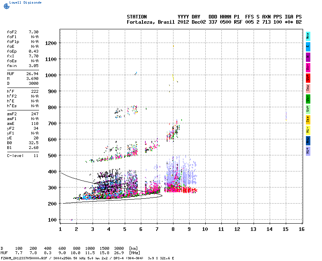
Task: Select the W purple legend swatch
Action: [308, 57]
